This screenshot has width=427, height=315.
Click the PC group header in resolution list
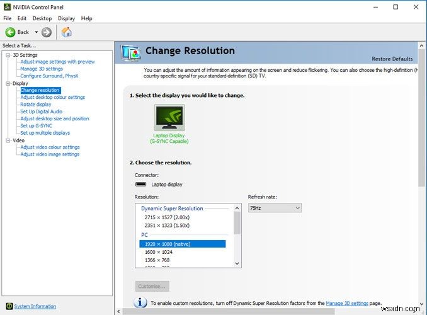(x=144, y=235)
